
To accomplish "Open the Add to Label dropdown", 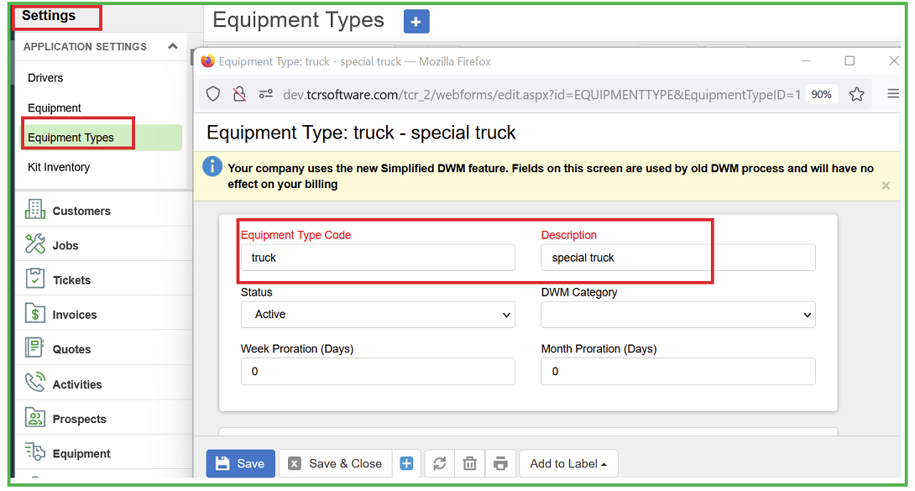I will point(567,463).
